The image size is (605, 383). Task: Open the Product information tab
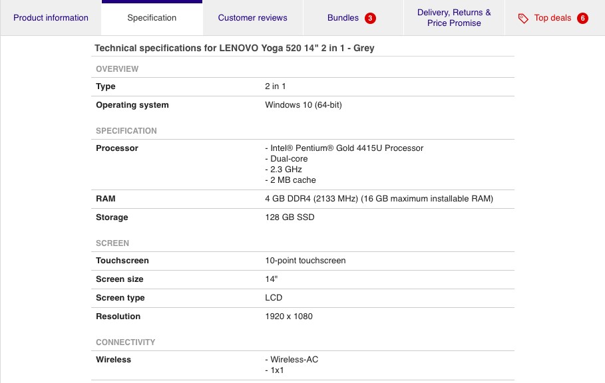(51, 18)
